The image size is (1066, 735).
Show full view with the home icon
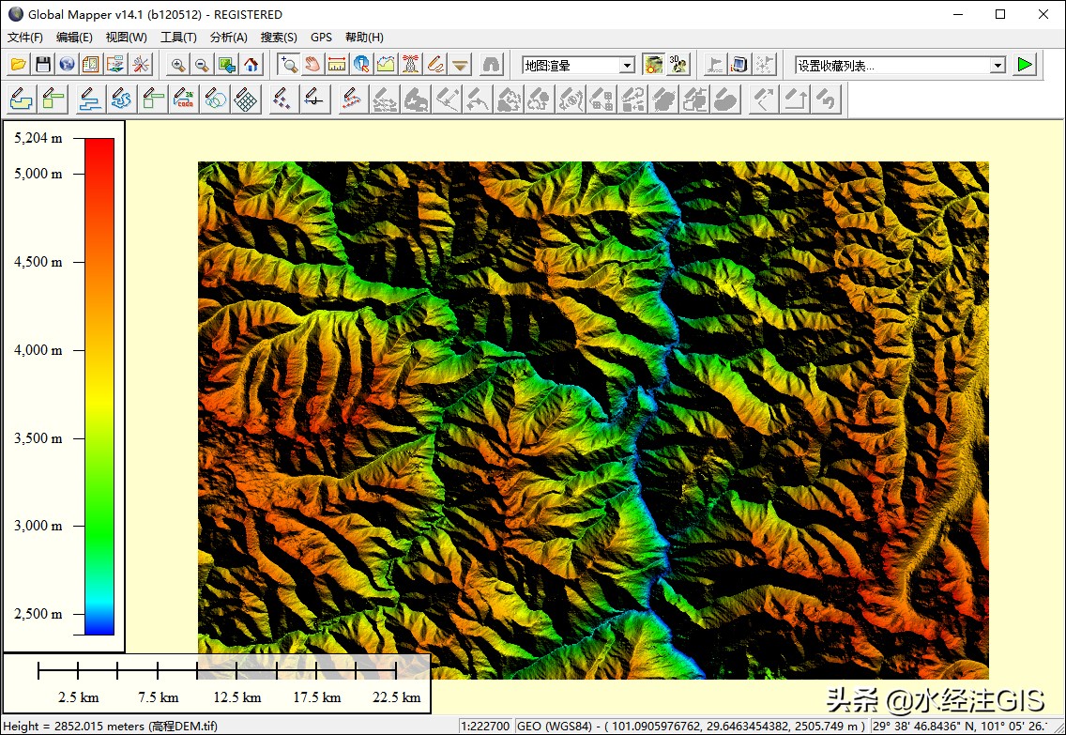[251, 65]
